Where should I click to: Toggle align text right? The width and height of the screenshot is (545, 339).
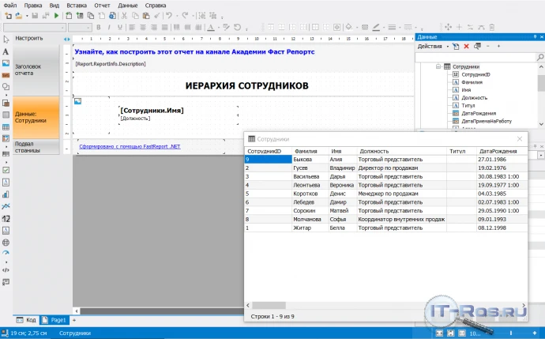click(154, 27)
